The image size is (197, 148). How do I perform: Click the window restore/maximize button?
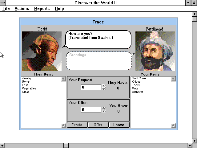tap(194, 3)
